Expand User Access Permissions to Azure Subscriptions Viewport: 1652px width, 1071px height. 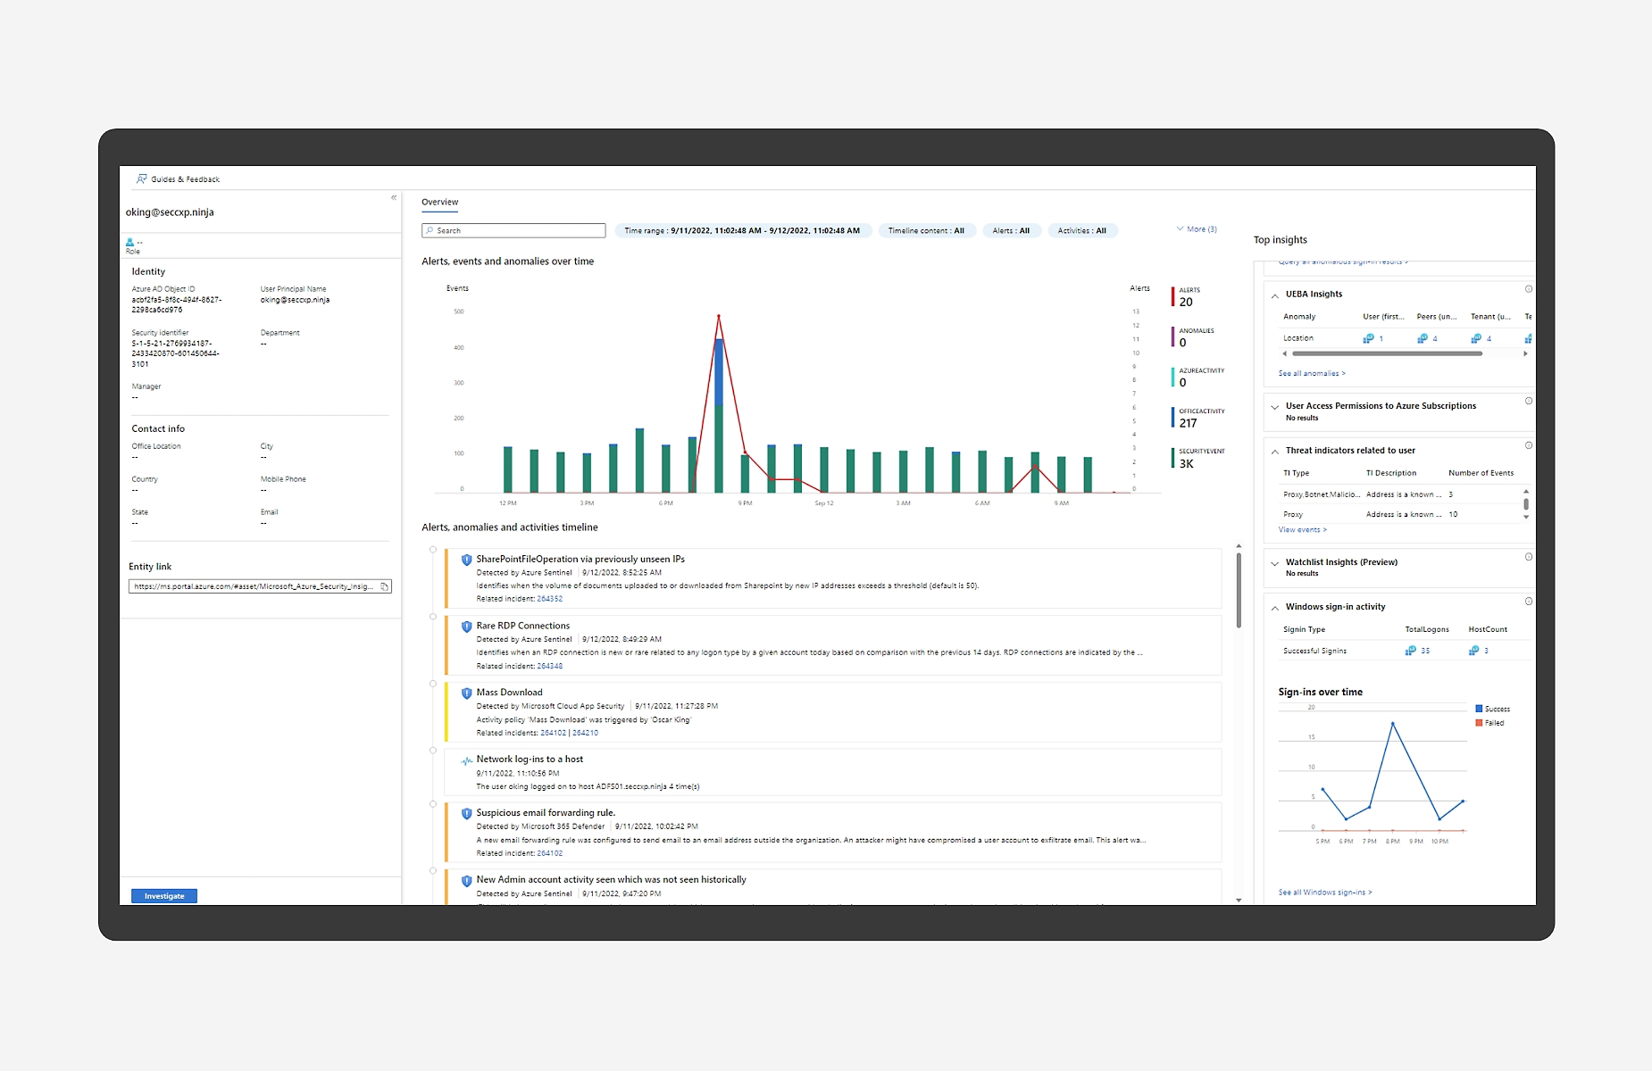click(x=1275, y=407)
